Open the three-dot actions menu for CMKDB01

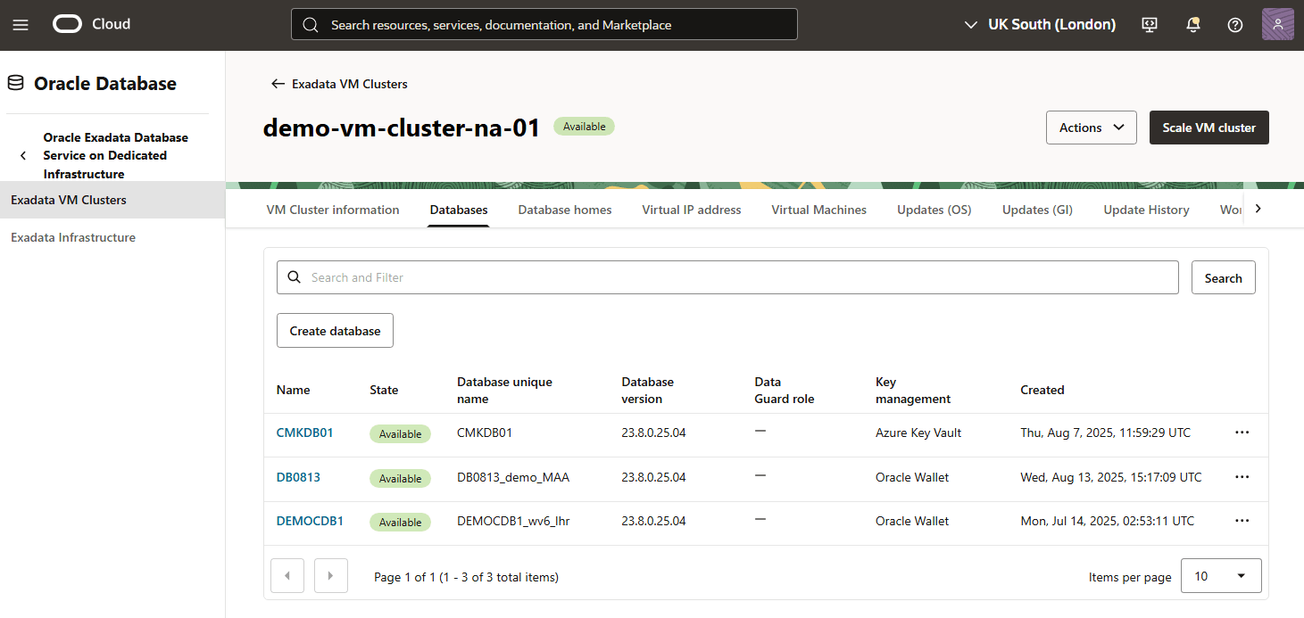click(x=1242, y=432)
